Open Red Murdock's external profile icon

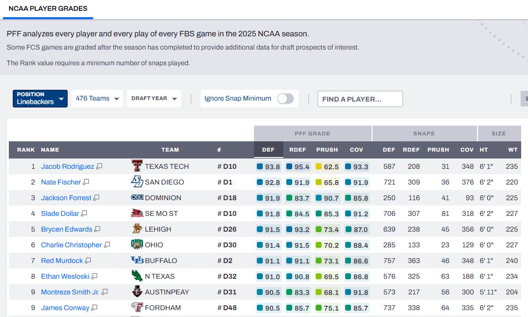(x=88, y=261)
